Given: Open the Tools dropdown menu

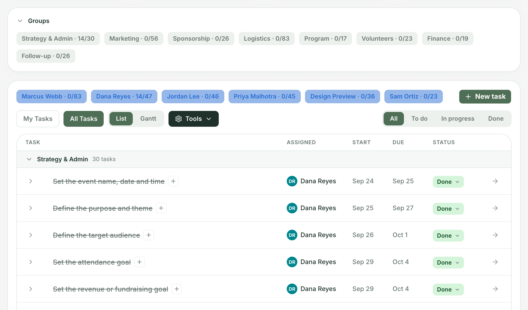Looking at the screenshot, I should (x=194, y=119).
